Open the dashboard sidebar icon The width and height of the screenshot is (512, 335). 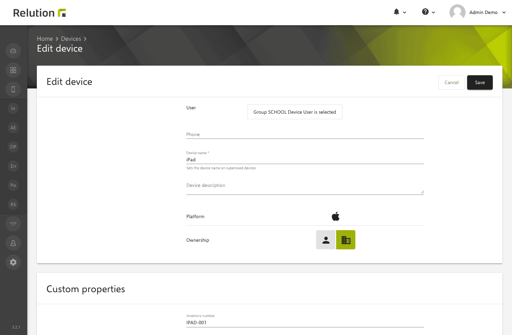(13, 51)
